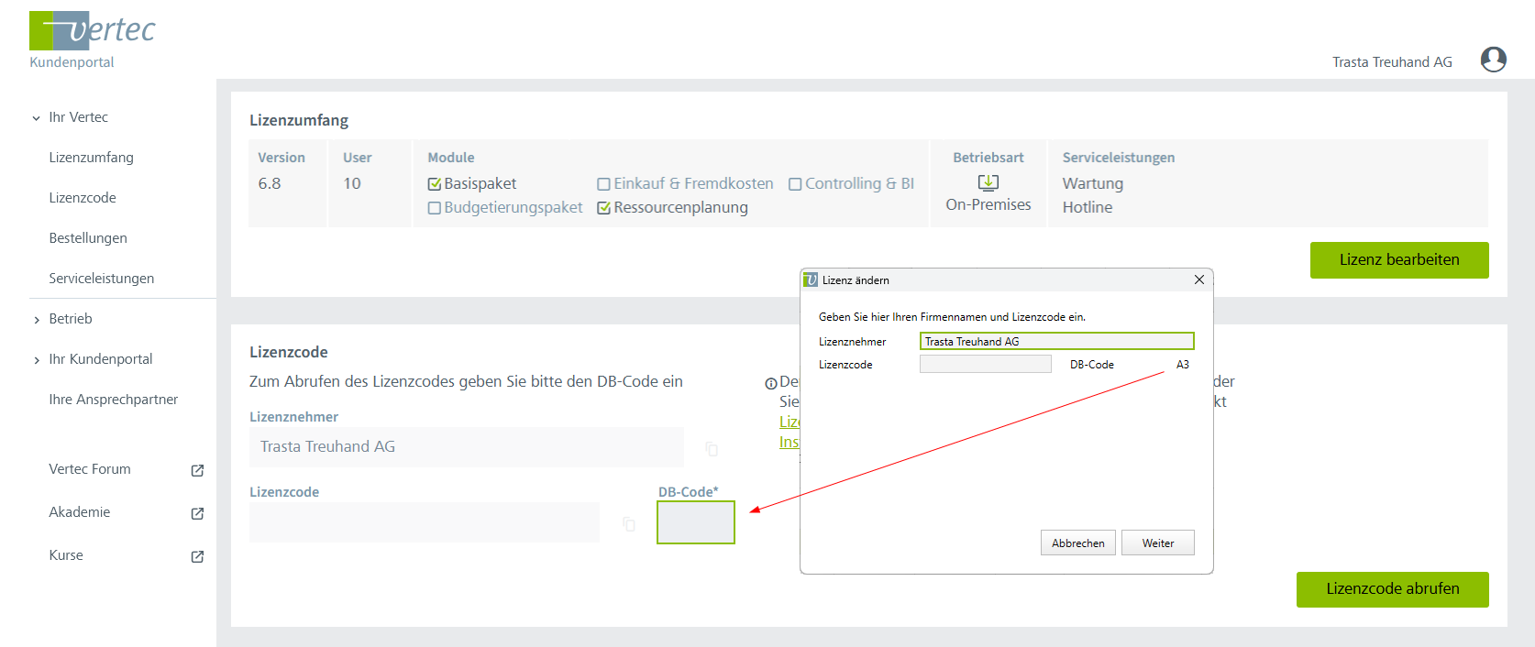Click the Lizenzcode abrufen button
The width and height of the screenshot is (1535, 647).
click(1392, 589)
